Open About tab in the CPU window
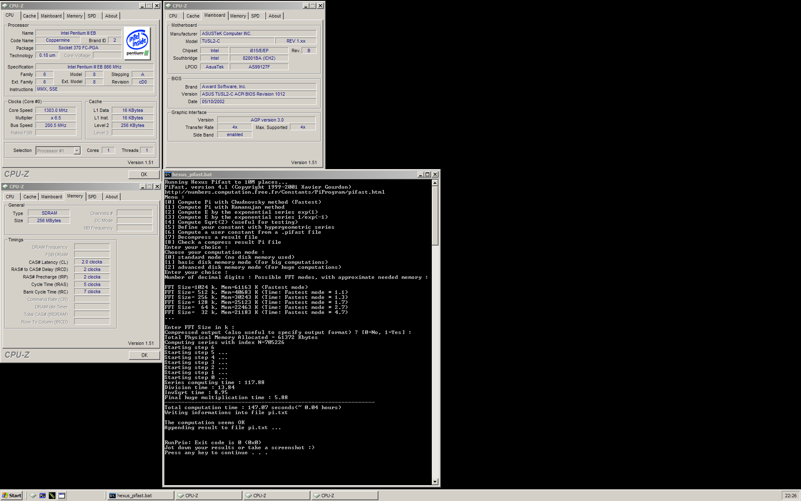This screenshot has height=501, width=801. point(111,16)
